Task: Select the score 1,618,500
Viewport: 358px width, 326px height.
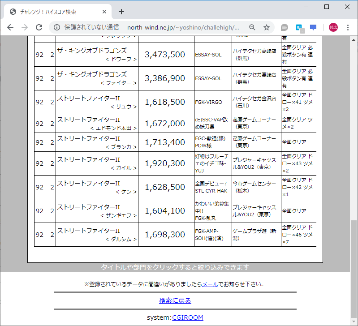Action: 165,102
